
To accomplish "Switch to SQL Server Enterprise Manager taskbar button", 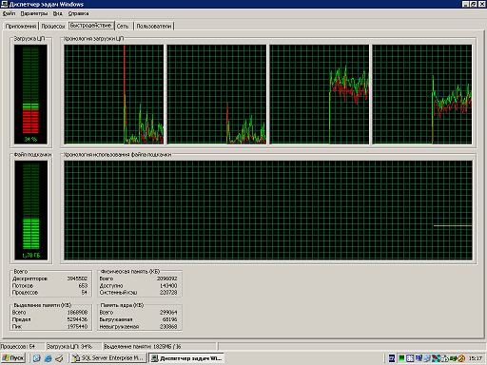I will [108, 358].
